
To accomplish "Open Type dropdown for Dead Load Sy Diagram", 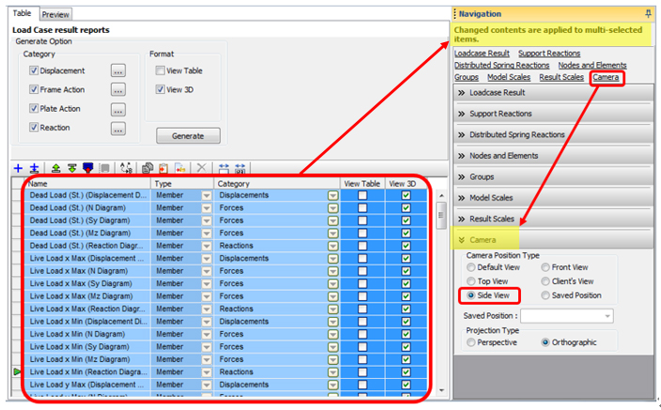I will click(x=207, y=220).
